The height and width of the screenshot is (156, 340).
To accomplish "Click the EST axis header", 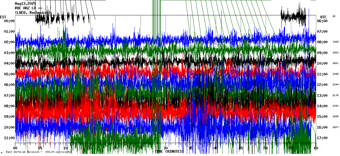I will (3, 17).
